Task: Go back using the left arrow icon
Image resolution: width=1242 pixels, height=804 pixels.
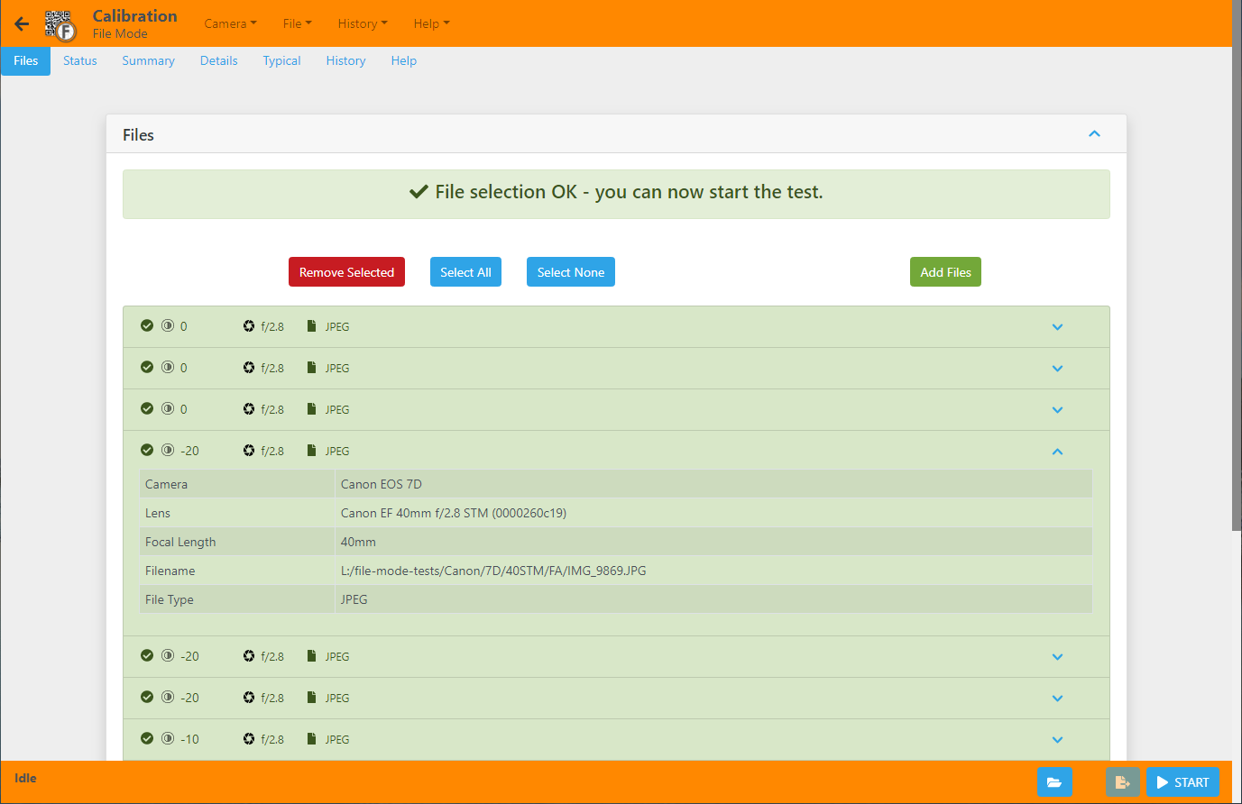Action: [22, 23]
